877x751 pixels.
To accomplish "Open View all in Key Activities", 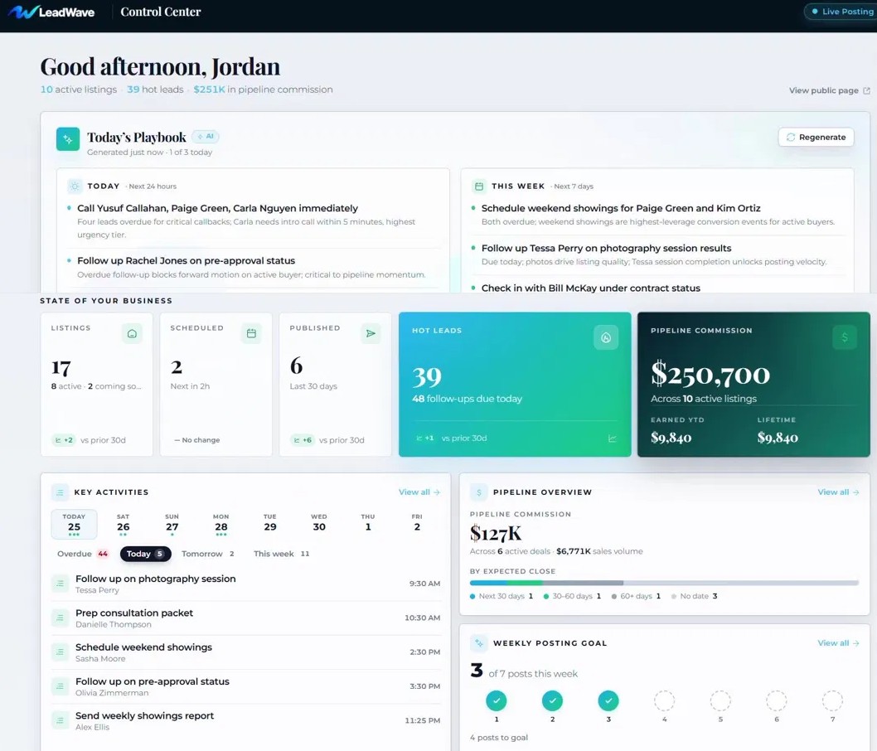I will pos(419,492).
